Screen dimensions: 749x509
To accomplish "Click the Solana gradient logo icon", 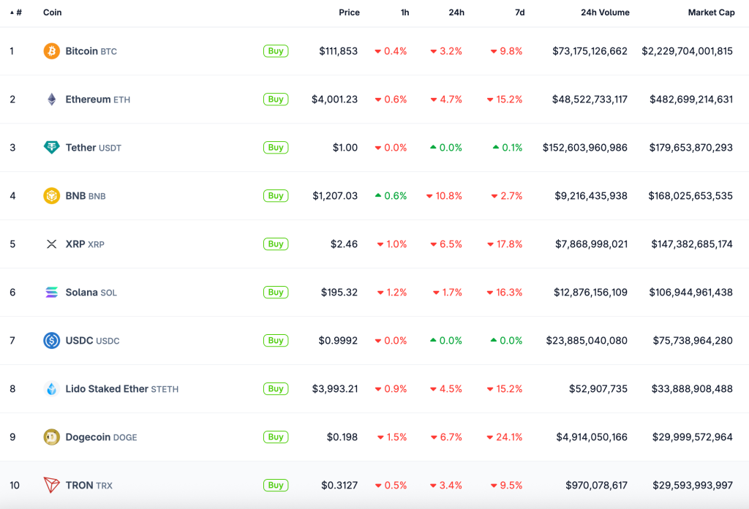I will pos(51,293).
